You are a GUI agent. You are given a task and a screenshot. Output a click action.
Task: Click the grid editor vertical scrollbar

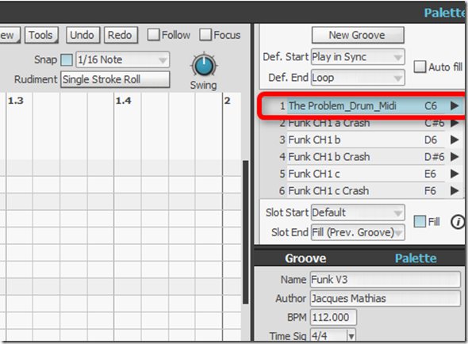point(245,232)
